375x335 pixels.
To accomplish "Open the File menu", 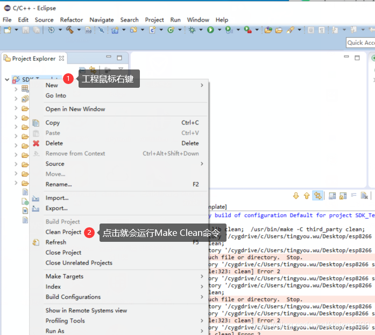I will tap(7, 20).
